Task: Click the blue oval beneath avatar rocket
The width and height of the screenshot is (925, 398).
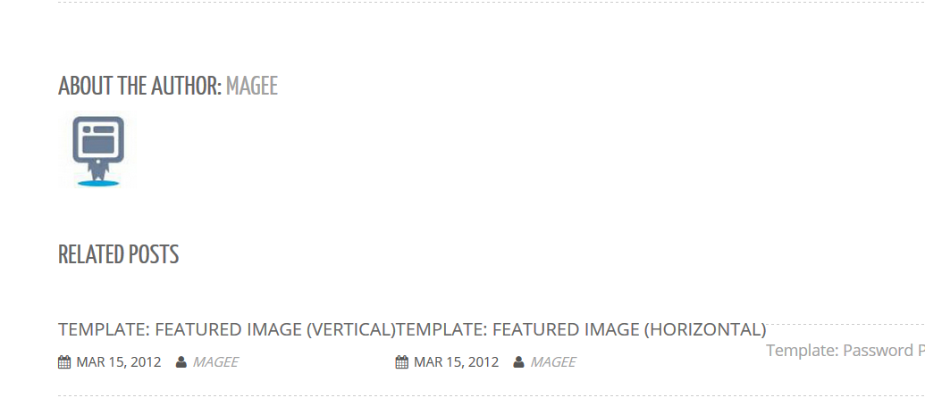Action: coord(98,184)
